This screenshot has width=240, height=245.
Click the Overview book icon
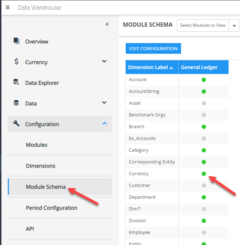[16, 41]
